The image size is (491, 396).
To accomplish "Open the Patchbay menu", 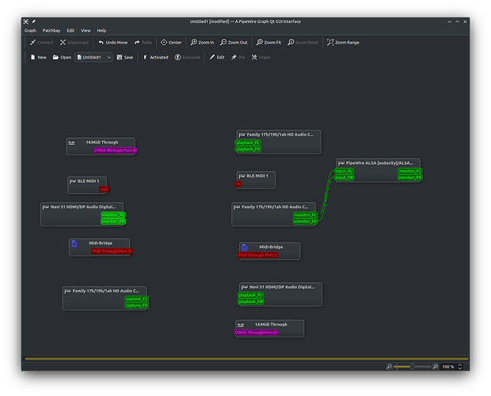I will 52,30.
